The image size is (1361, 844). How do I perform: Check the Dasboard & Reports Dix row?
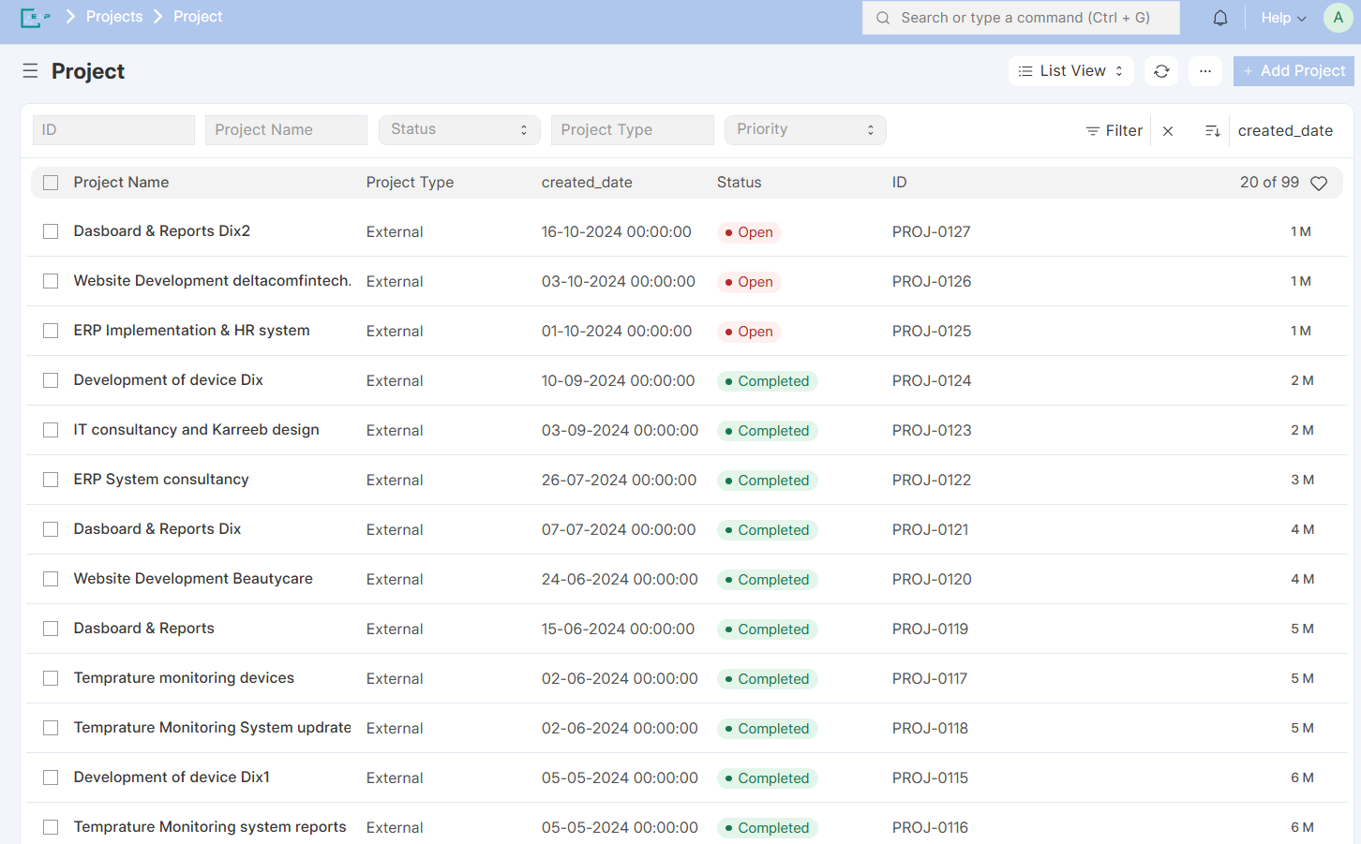[x=51, y=529]
